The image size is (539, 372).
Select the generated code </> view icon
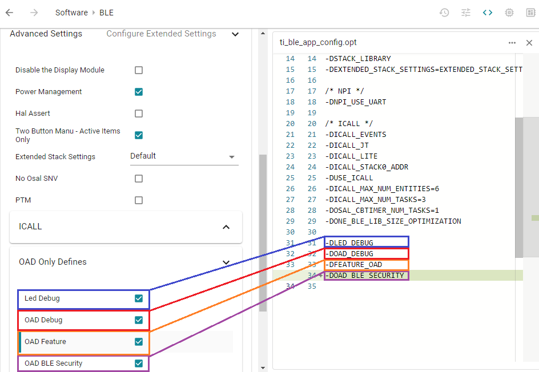(x=487, y=12)
